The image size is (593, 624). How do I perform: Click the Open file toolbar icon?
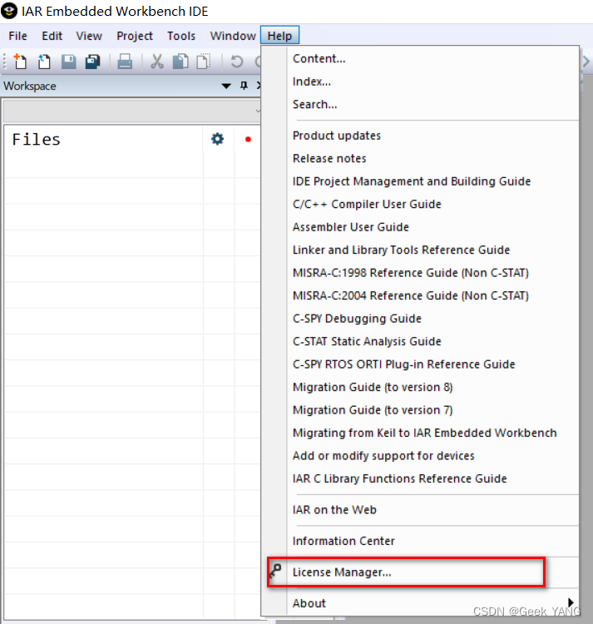click(x=44, y=62)
